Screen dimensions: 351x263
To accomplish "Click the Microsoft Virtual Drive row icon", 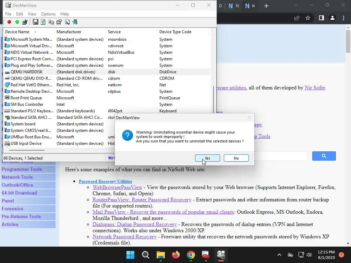I will 7,46.
